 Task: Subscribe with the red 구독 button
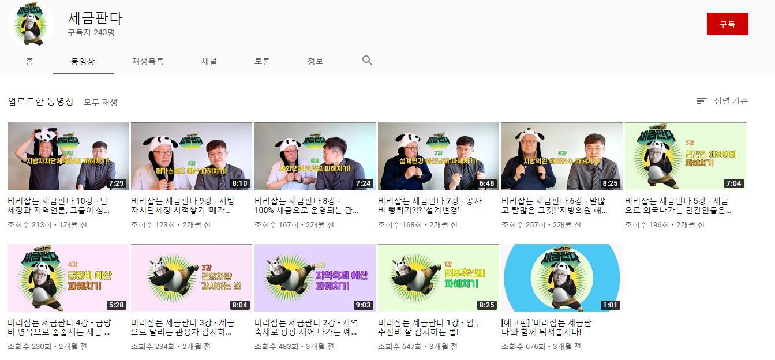coord(727,24)
